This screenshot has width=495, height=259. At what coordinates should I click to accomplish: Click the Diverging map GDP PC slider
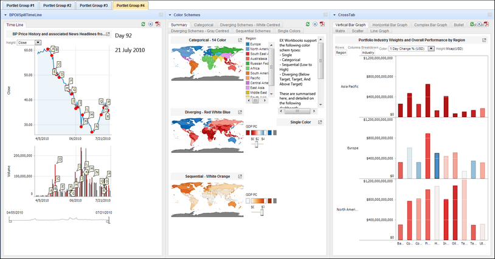click(257, 144)
